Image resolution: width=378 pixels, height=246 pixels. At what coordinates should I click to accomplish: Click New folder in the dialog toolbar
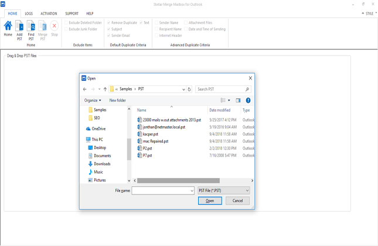pos(117,101)
